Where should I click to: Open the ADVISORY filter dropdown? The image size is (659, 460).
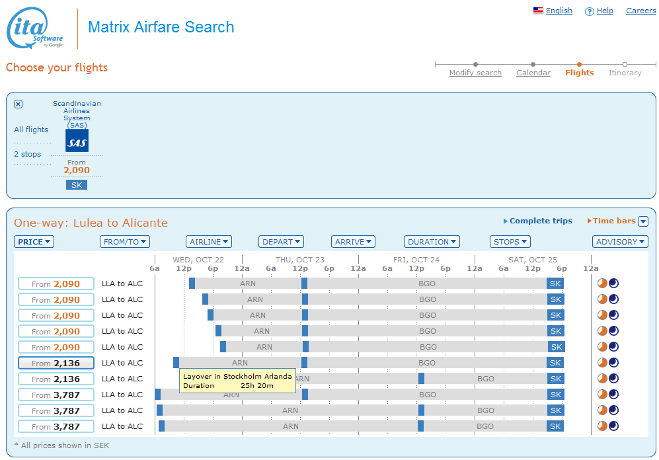click(x=620, y=241)
